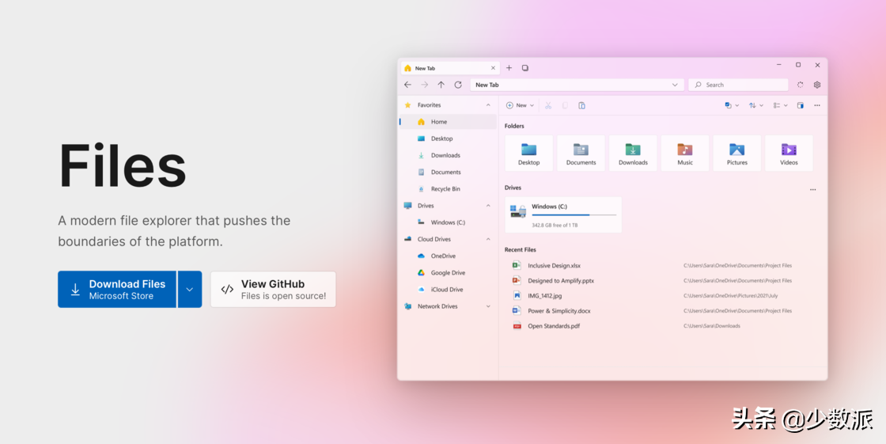
Task: Select Home in the sidebar
Action: click(448, 122)
